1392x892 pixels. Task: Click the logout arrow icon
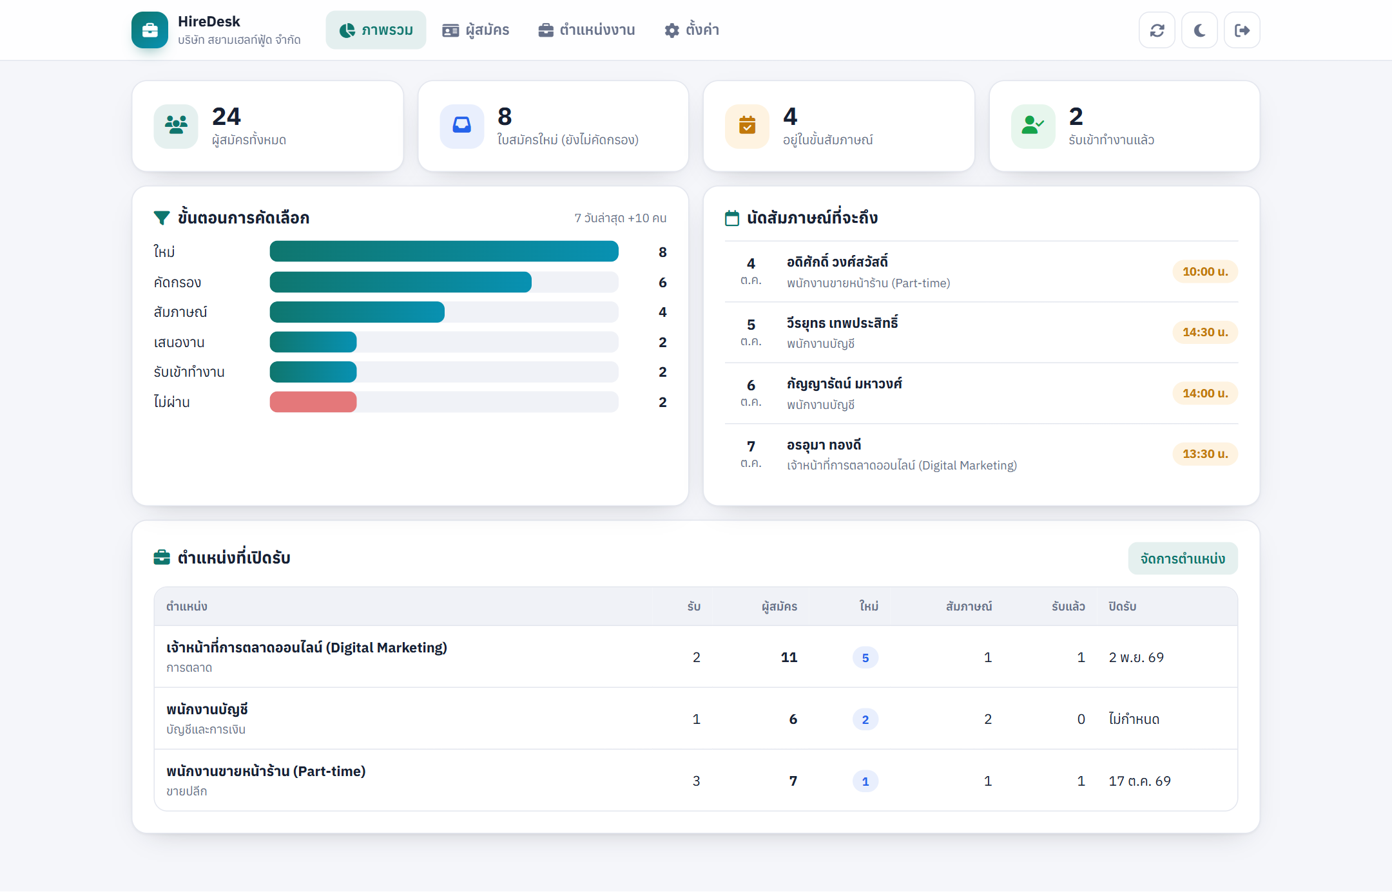(1242, 30)
